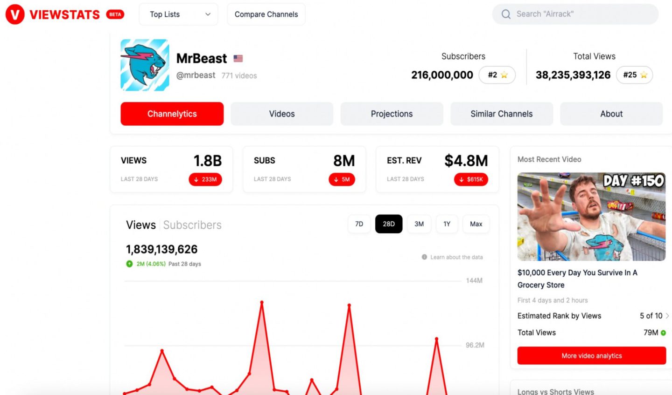Click the US flag beside MrBeast's name
The image size is (672, 395).
tap(238, 58)
